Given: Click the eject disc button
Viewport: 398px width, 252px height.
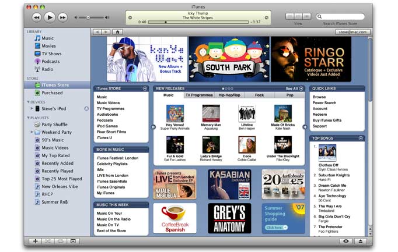Looking at the screenshot, I should (x=361, y=242).
